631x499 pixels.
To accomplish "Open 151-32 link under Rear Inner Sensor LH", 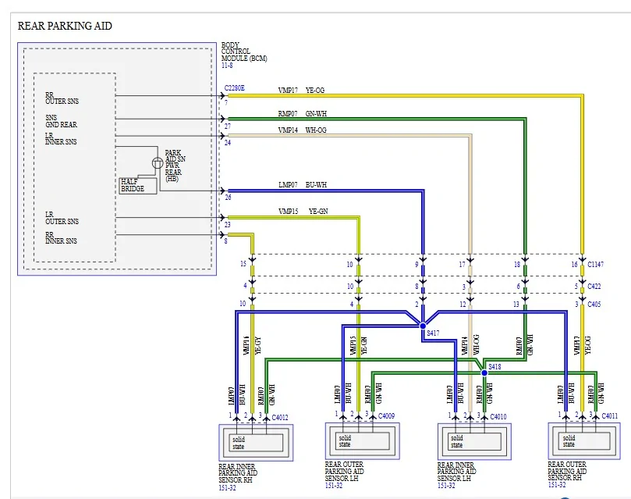I will (x=446, y=485).
